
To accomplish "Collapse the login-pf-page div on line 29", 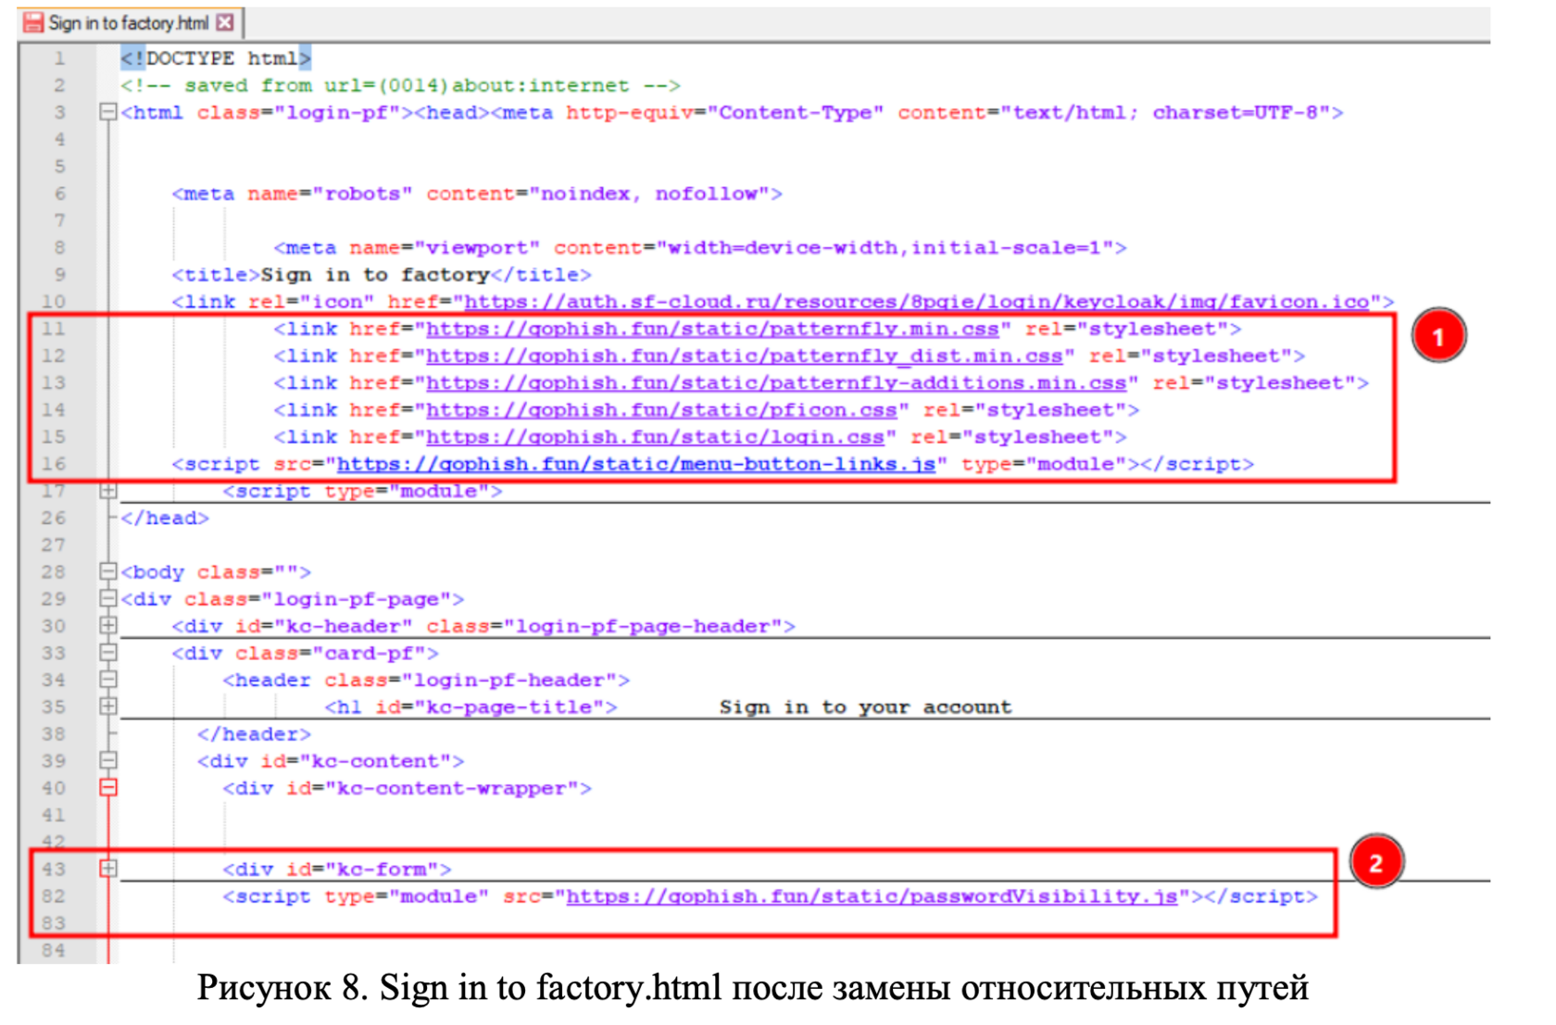I will coord(108,598).
